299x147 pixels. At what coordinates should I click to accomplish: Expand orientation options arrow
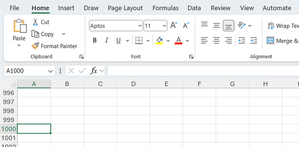coord(250,26)
